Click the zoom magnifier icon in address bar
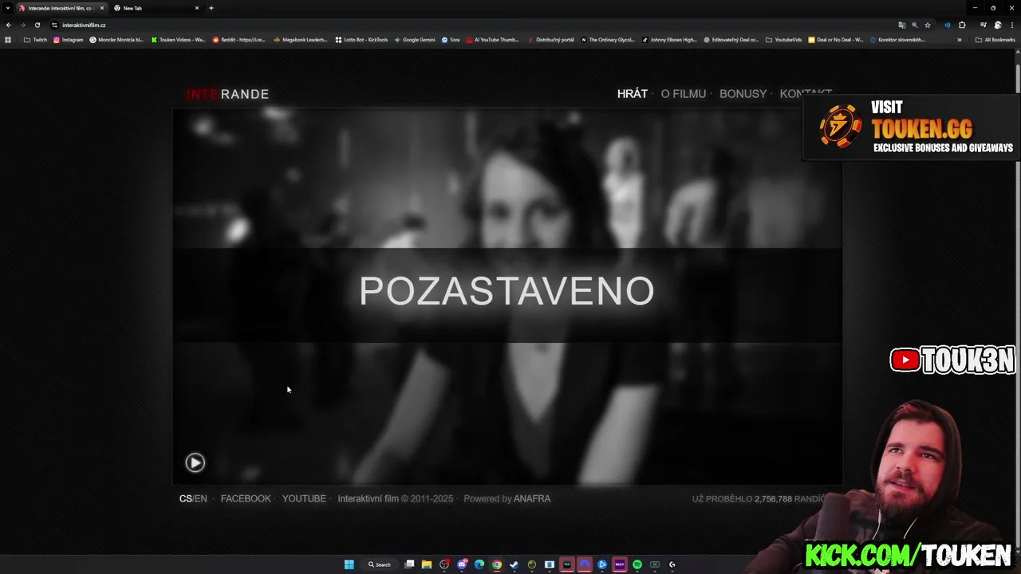 (915, 25)
